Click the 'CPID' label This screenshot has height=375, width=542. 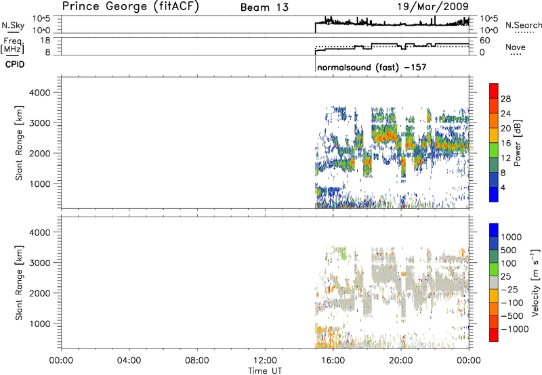point(15,64)
